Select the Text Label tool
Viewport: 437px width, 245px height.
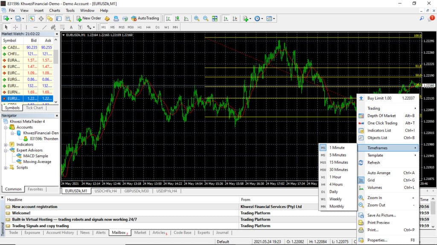click(x=80, y=27)
